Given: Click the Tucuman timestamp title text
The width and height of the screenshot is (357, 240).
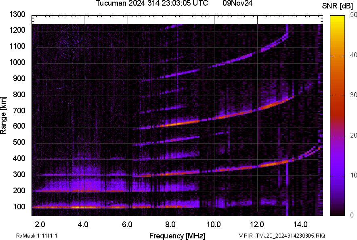Looking at the screenshot, I should tap(152, 4).
